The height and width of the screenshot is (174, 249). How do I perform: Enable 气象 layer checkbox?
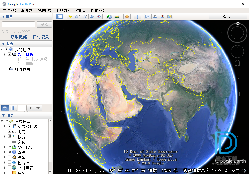pyautogui.click(x=10, y=157)
